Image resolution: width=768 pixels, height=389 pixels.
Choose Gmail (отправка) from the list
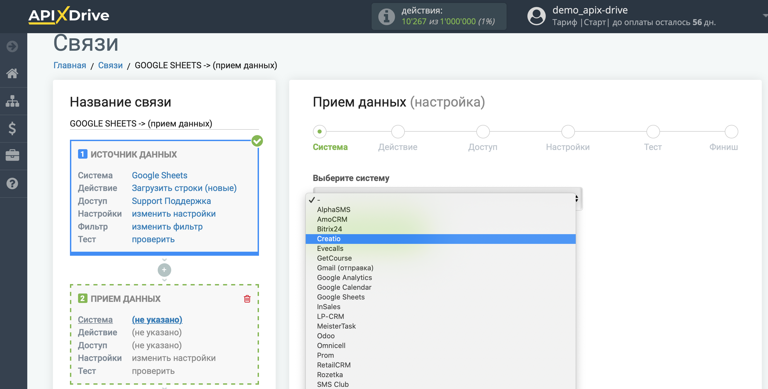(440, 268)
